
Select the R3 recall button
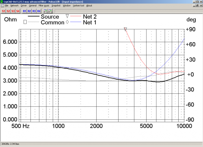(x=34, y=11)
